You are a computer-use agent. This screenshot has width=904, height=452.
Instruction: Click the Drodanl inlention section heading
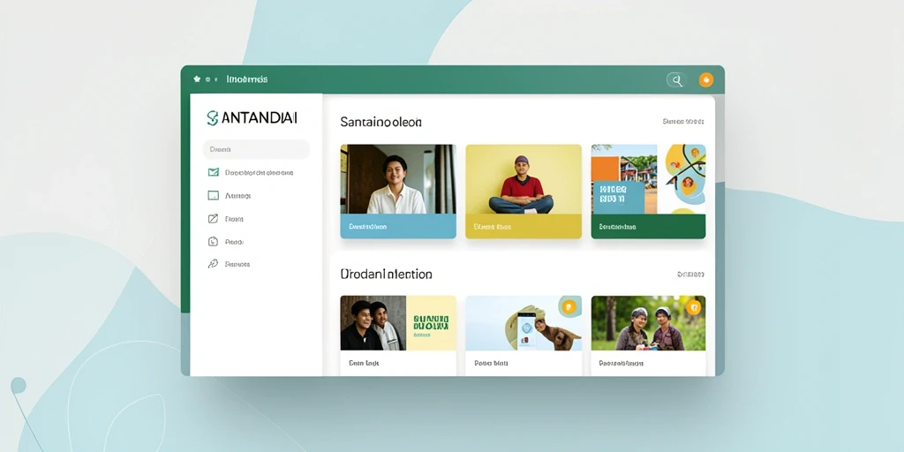387,274
